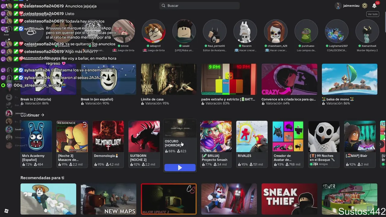Image resolution: width=386 pixels, height=217 pixels.
Task: Advance the Continuar carousel with right arrow
Action: (381, 144)
